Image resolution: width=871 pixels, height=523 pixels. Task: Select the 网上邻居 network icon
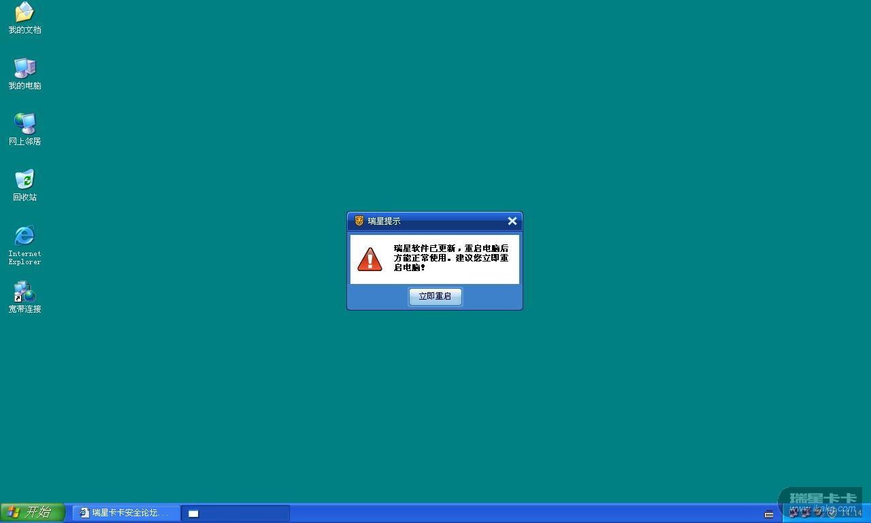point(24,129)
